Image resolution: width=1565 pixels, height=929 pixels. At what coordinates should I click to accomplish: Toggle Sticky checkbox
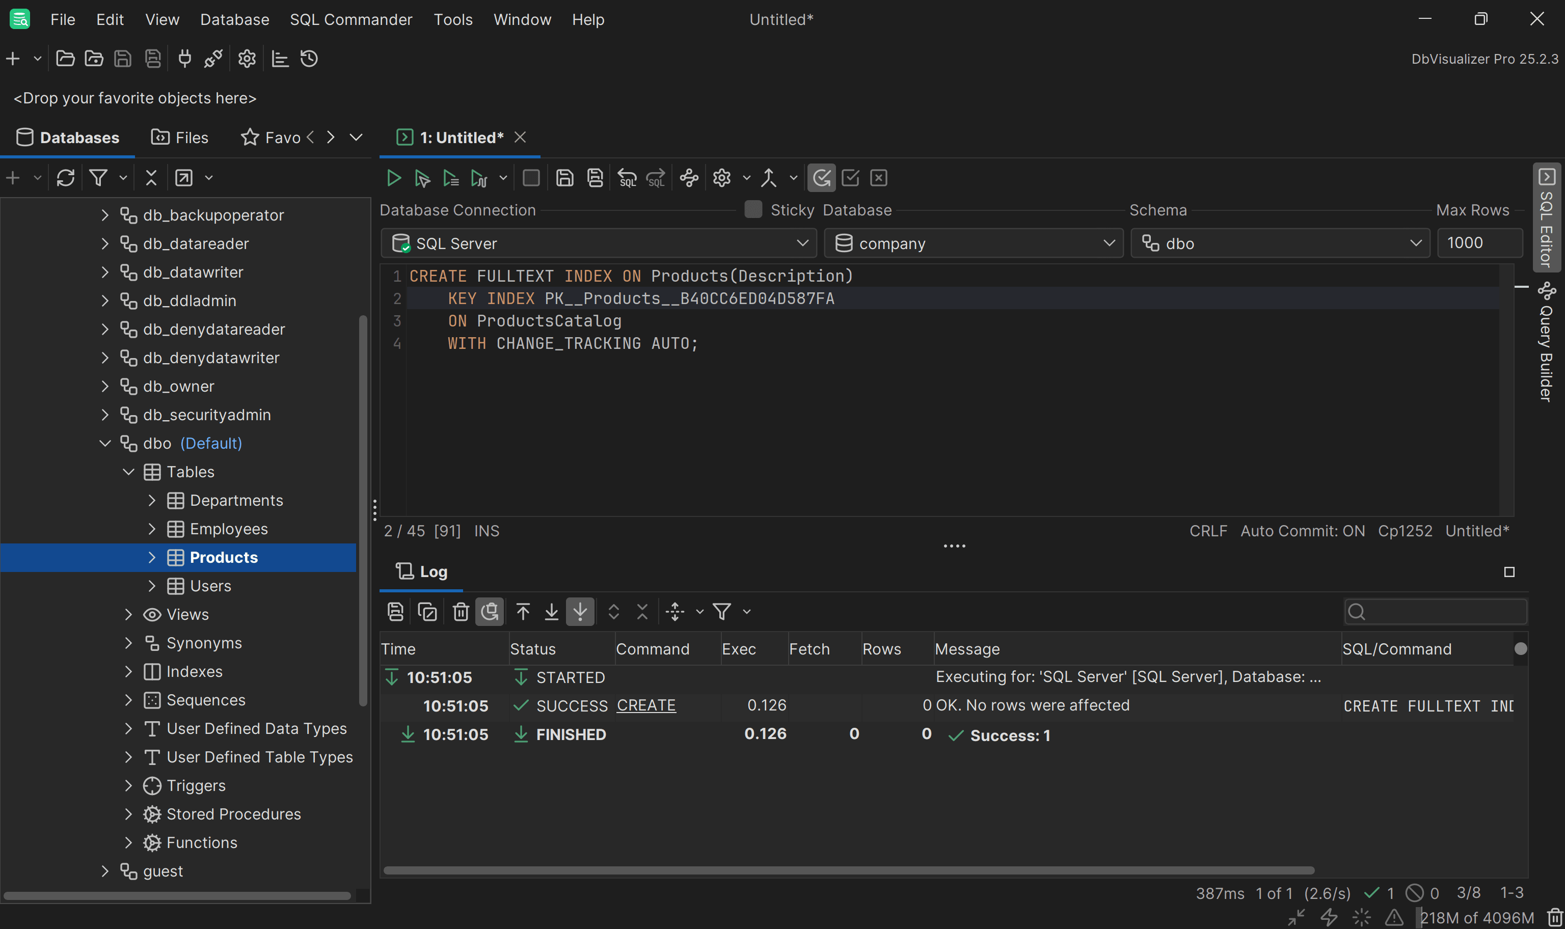point(753,210)
